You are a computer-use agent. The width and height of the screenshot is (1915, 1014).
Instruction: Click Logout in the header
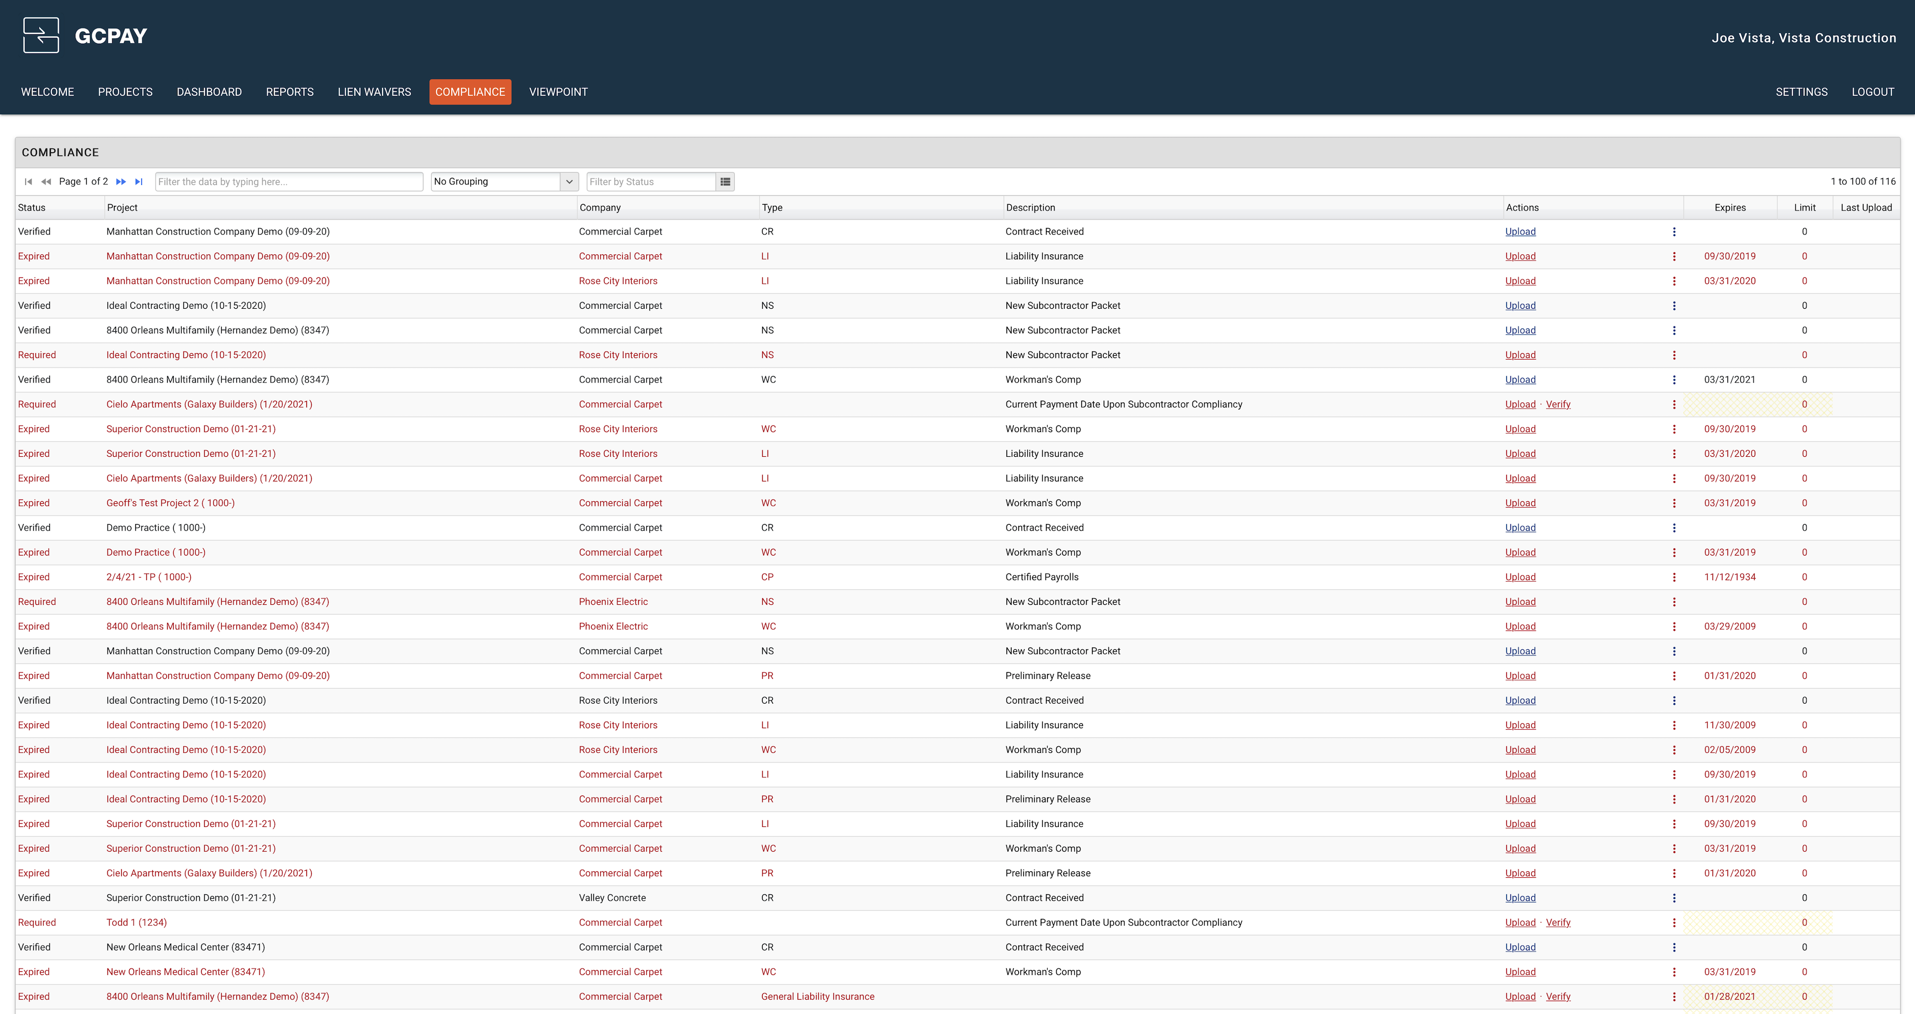pos(1872,92)
